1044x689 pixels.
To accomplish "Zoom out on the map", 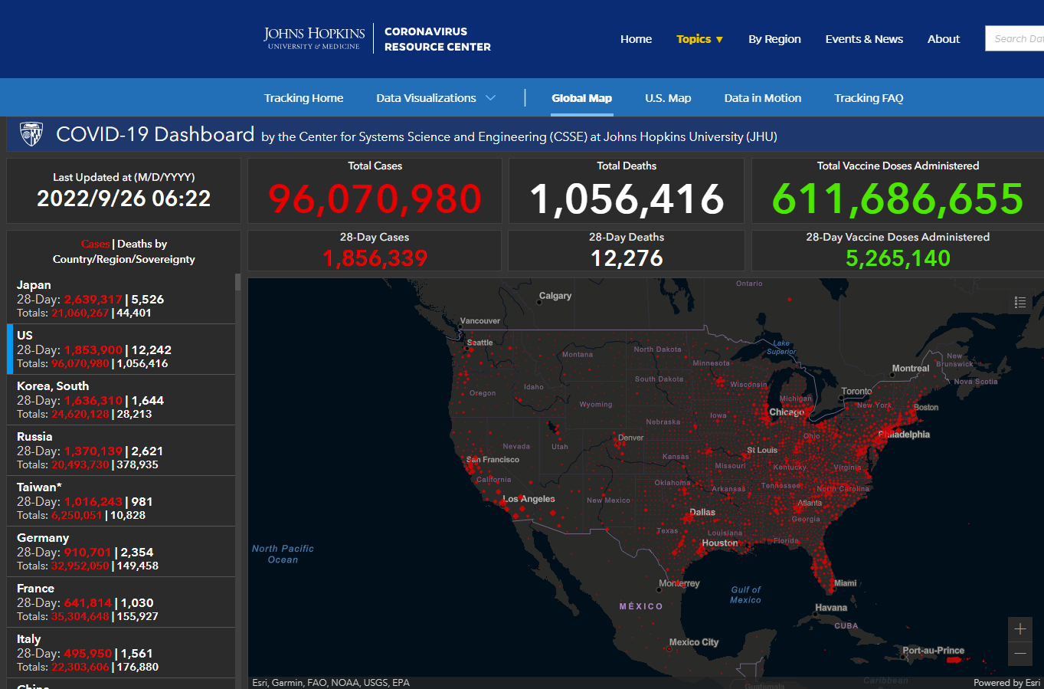I will point(1020,654).
